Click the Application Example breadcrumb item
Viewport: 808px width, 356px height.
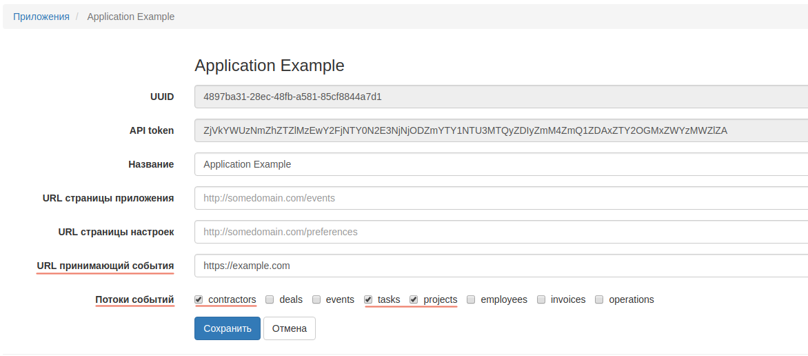click(x=130, y=17)
